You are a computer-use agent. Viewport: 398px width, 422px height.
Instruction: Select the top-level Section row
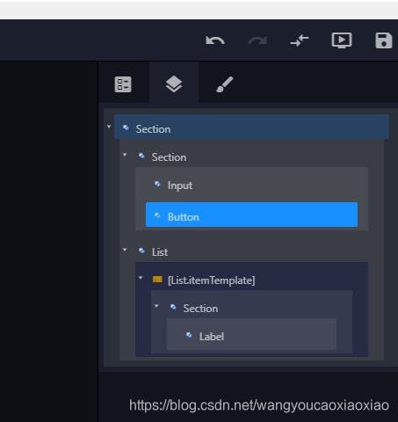(251, 127)
